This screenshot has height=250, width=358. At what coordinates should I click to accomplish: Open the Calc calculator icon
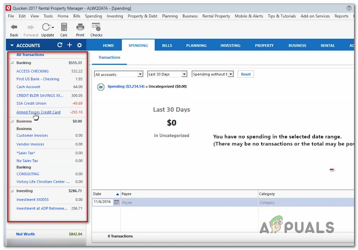pos(64,27)
